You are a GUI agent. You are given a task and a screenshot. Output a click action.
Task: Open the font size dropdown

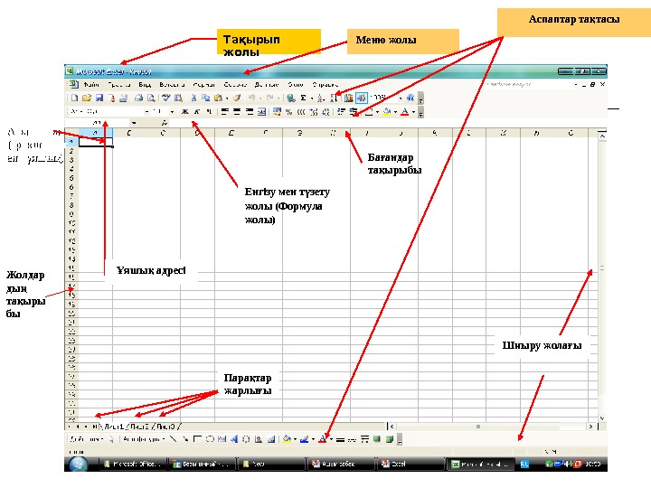tap(172, 112)
